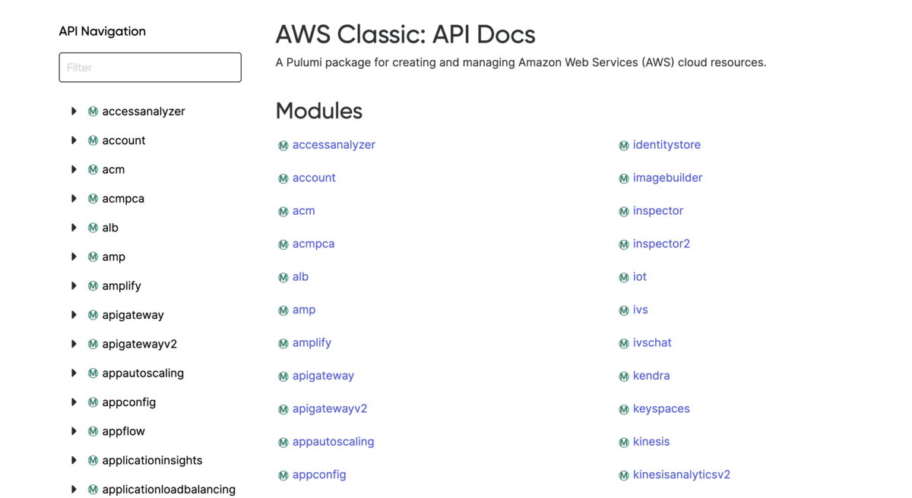
Task: Expand the amp sidebar arrow
Action: point(74,257)
